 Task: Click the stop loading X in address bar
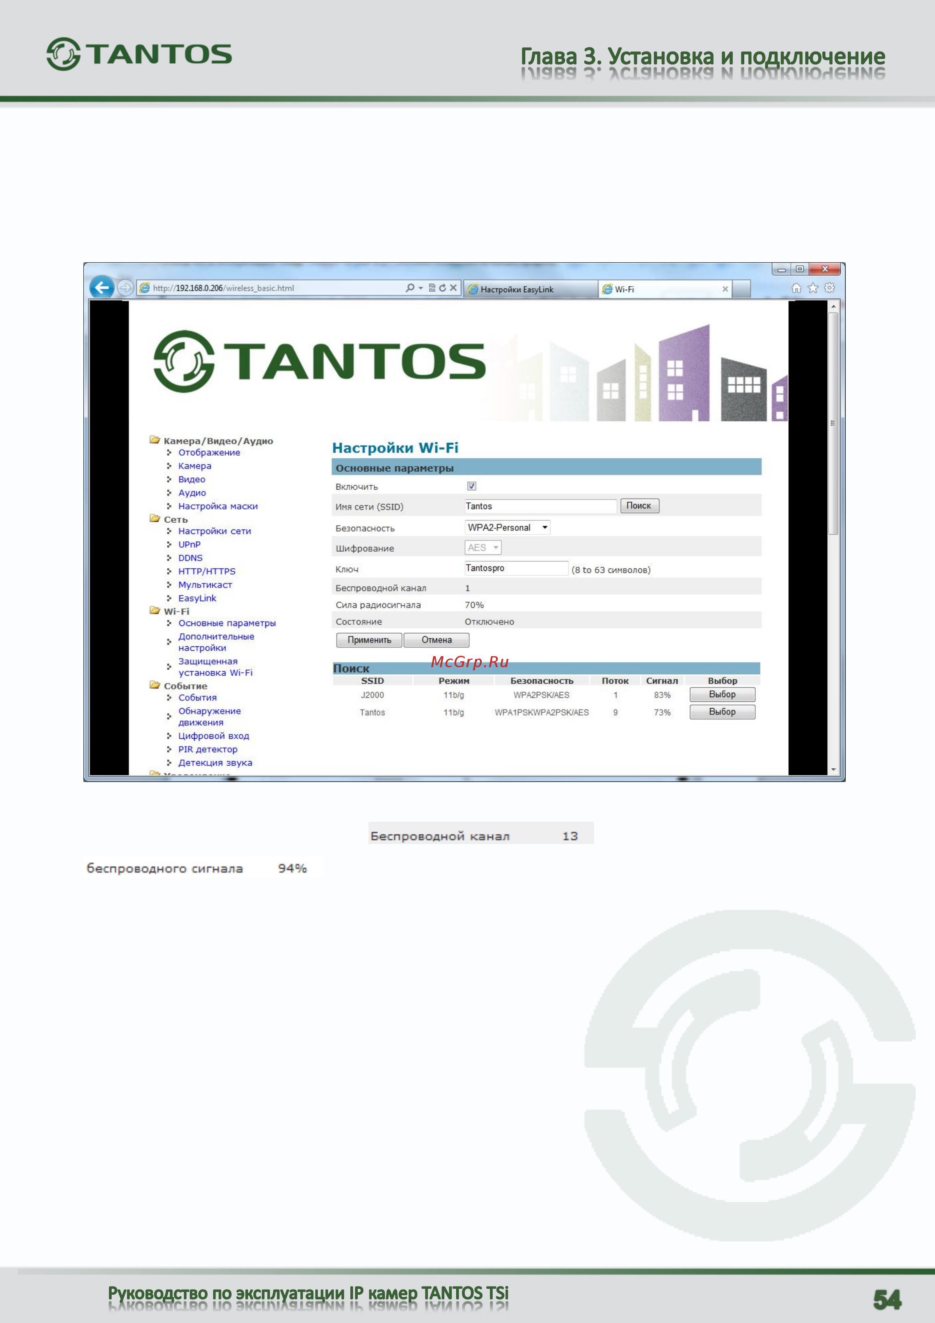(453, 287)
